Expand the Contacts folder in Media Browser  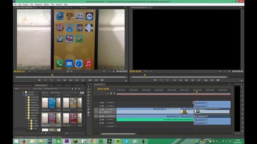coord(23,92)
